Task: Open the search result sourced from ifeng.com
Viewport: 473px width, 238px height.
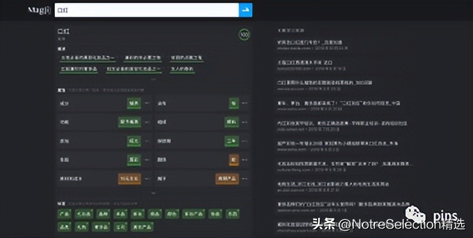Action: click(x=345, y=164)
